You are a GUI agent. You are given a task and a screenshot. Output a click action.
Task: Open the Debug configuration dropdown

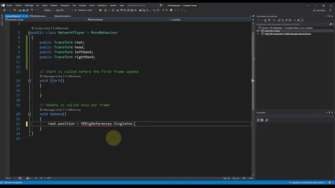click(49, 10)
